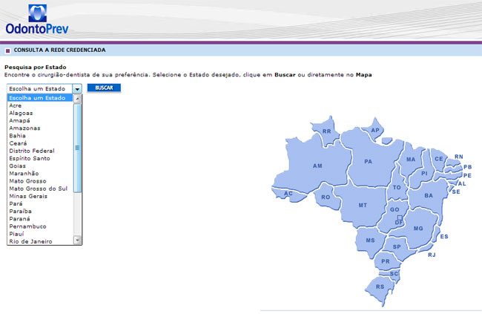Click Santa Catarina (SC) on the map

[x=394, y=274]
